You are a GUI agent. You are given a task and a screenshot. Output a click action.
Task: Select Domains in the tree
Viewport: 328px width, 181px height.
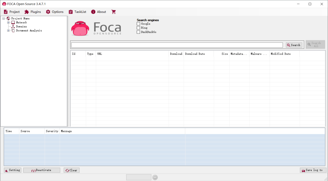(x=21, y=26)
